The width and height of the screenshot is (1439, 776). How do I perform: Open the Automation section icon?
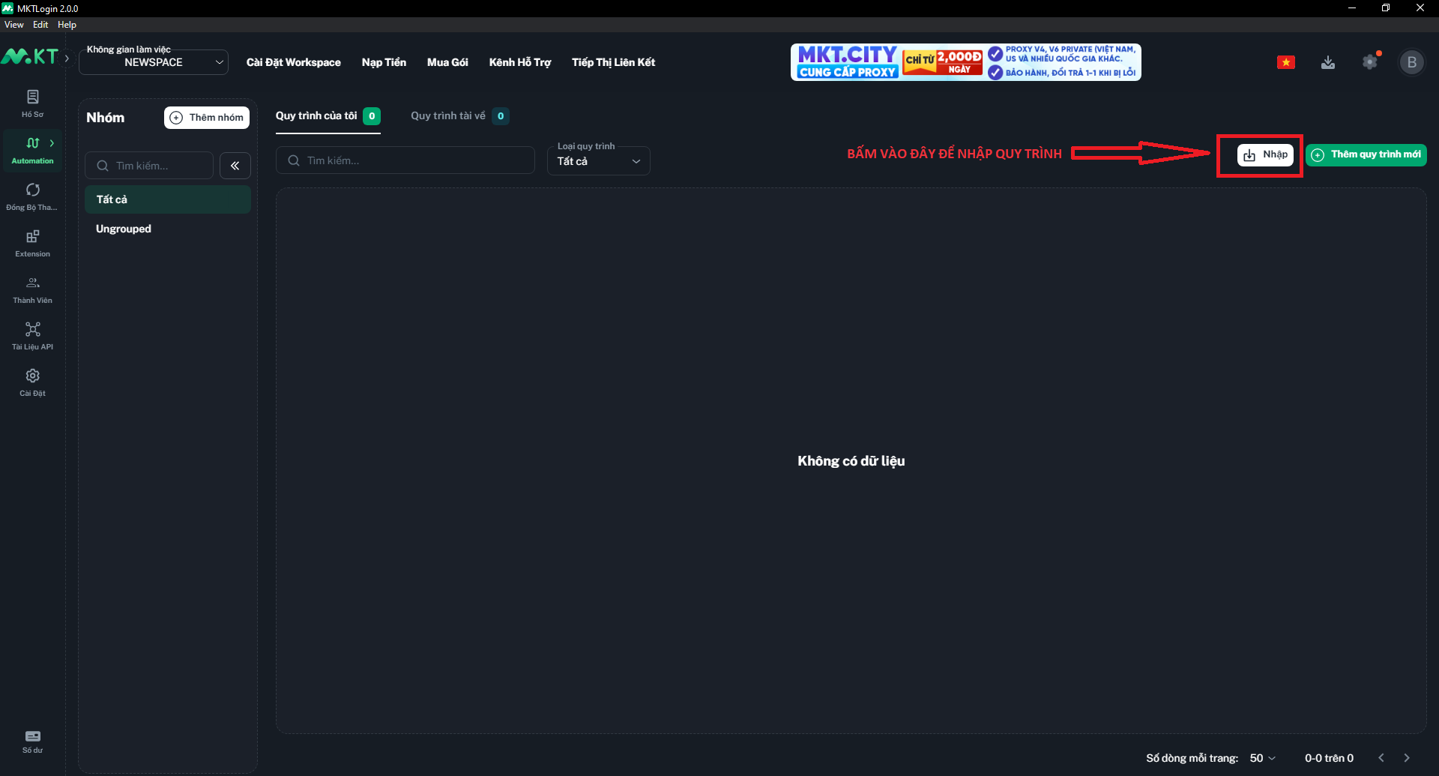tap(32, 148)
